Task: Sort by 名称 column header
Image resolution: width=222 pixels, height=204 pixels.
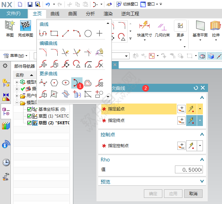Action: (24, 75)
